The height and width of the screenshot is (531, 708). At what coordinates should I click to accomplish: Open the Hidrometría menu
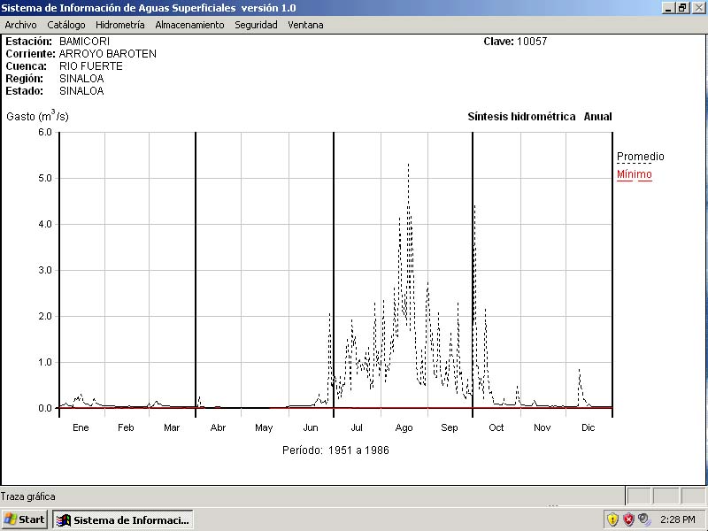tap(119, 25)
